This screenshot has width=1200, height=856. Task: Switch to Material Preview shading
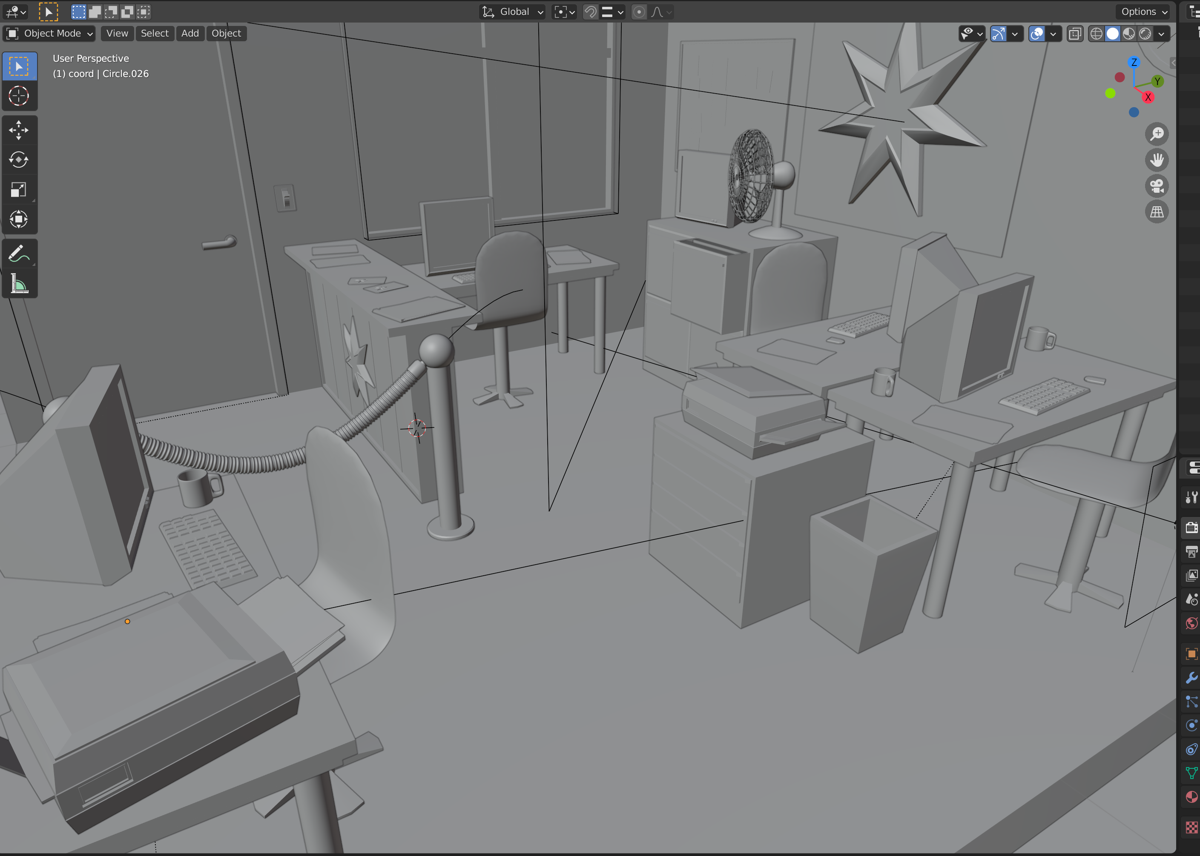pyautogui.click(x=1129, y=34)
